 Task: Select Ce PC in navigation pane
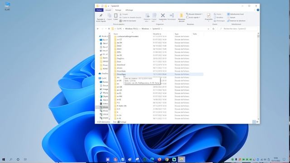point(103,78)
